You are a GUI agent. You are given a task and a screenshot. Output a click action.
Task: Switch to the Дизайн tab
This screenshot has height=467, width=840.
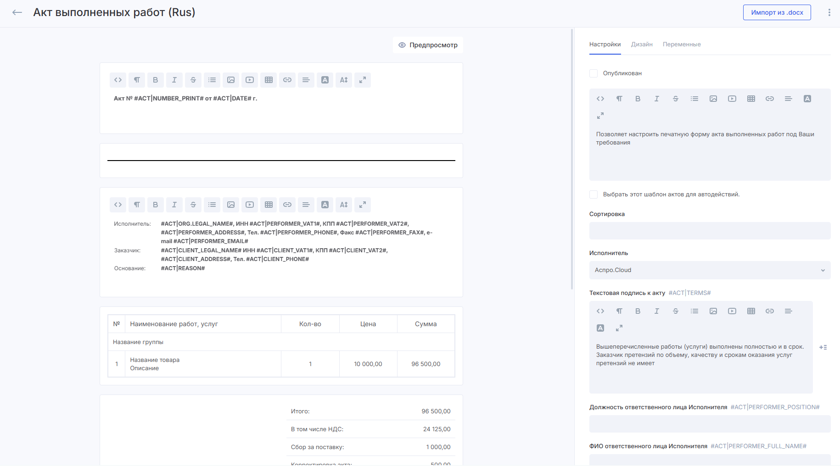click(642, 44)
